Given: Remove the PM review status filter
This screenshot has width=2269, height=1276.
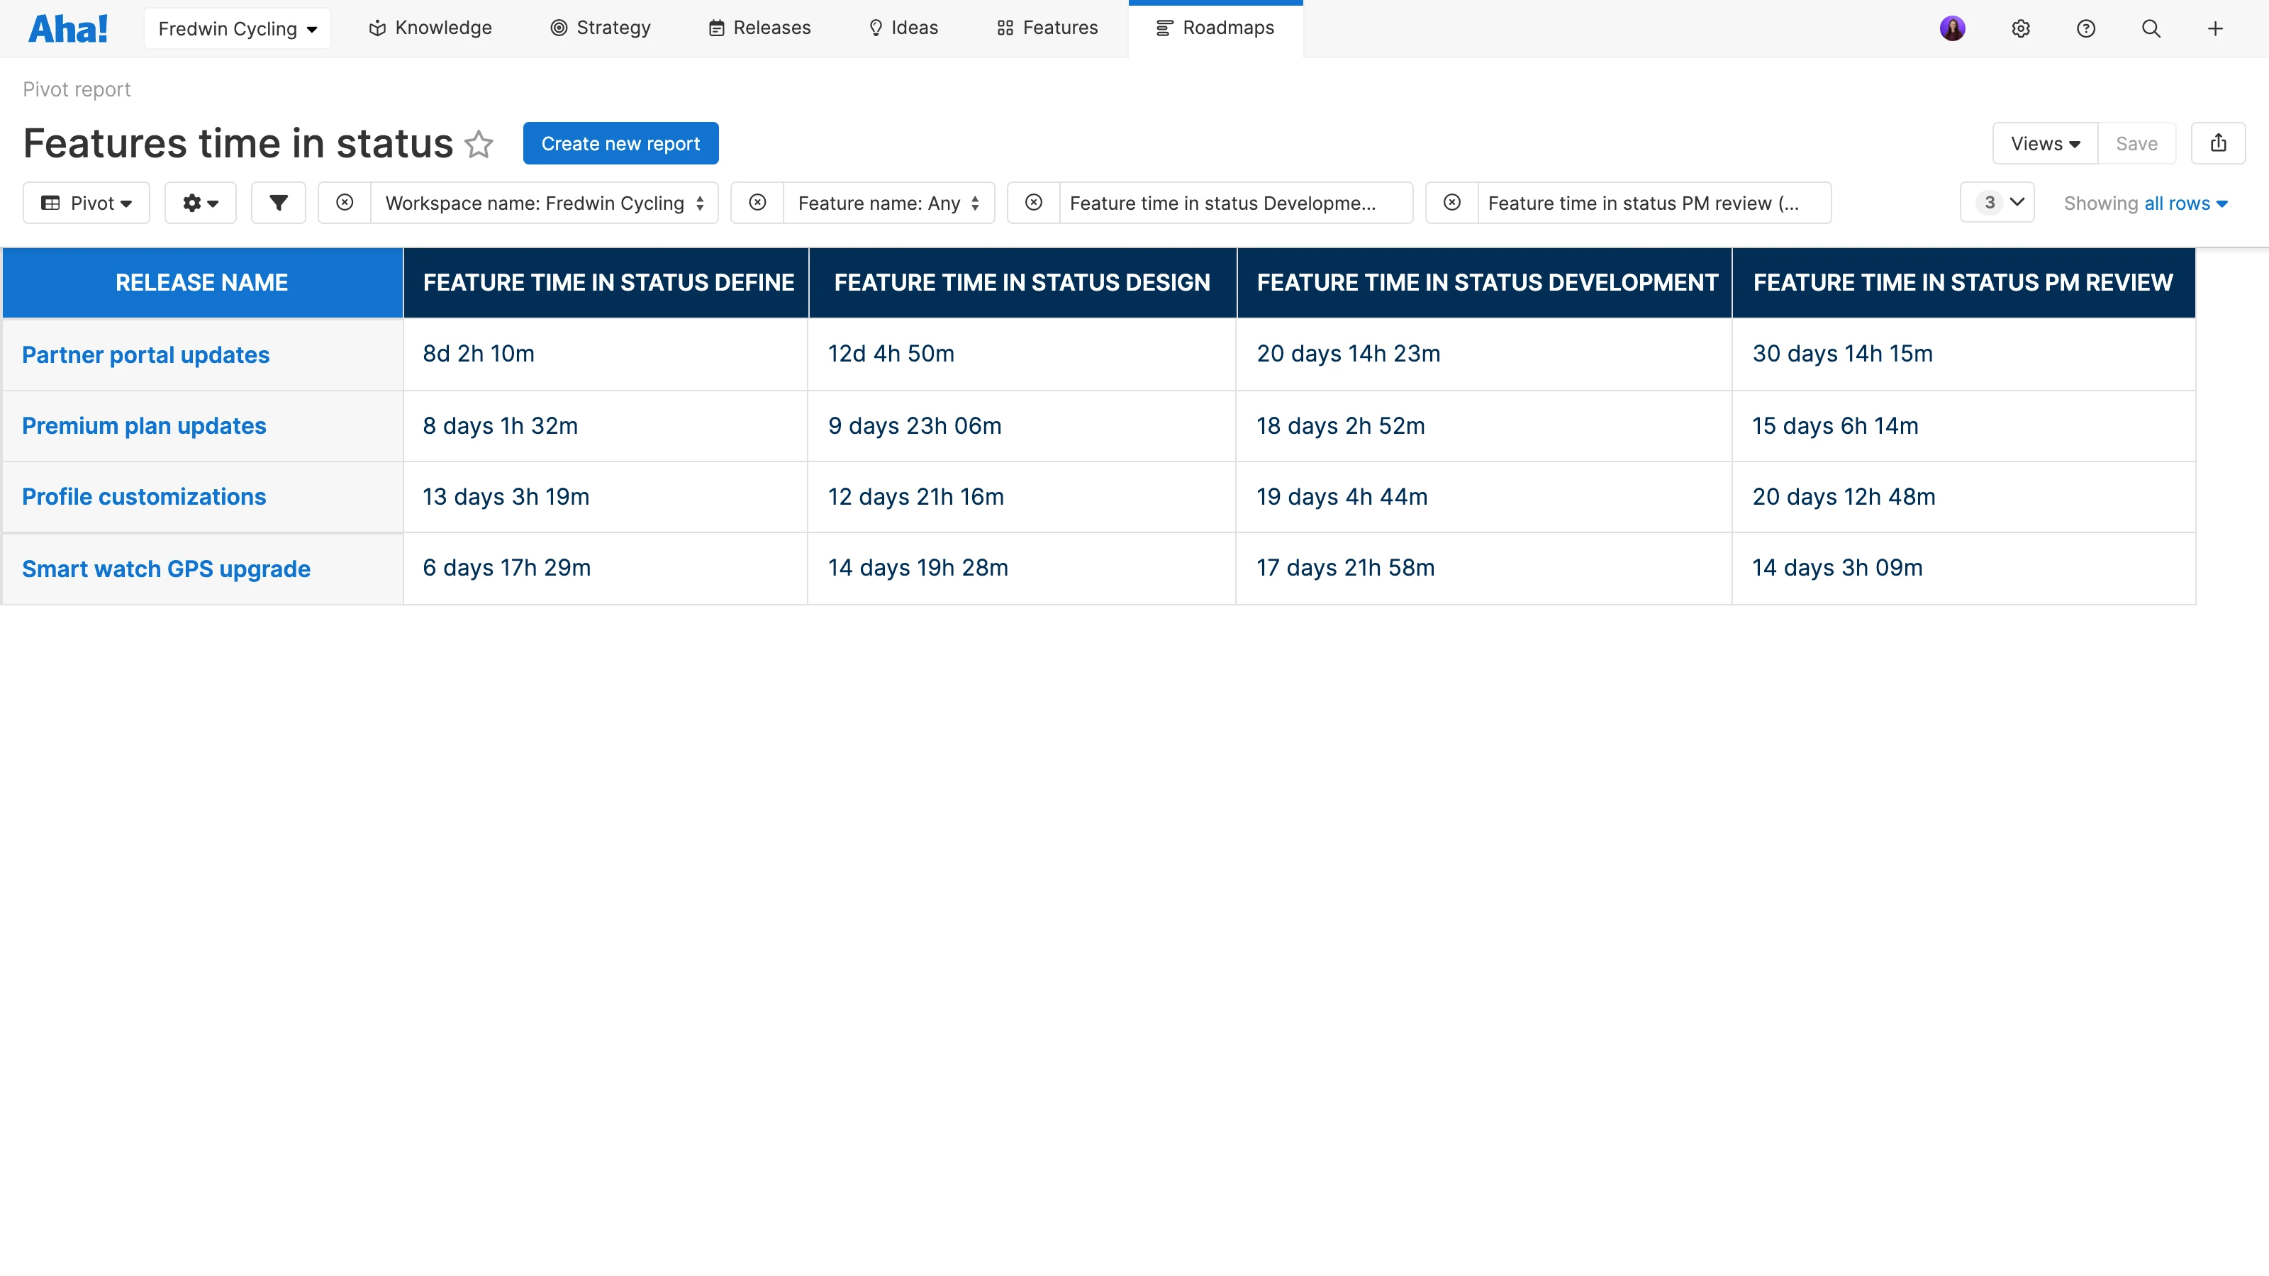Looking at the screenshot, I should point(1451,203).
